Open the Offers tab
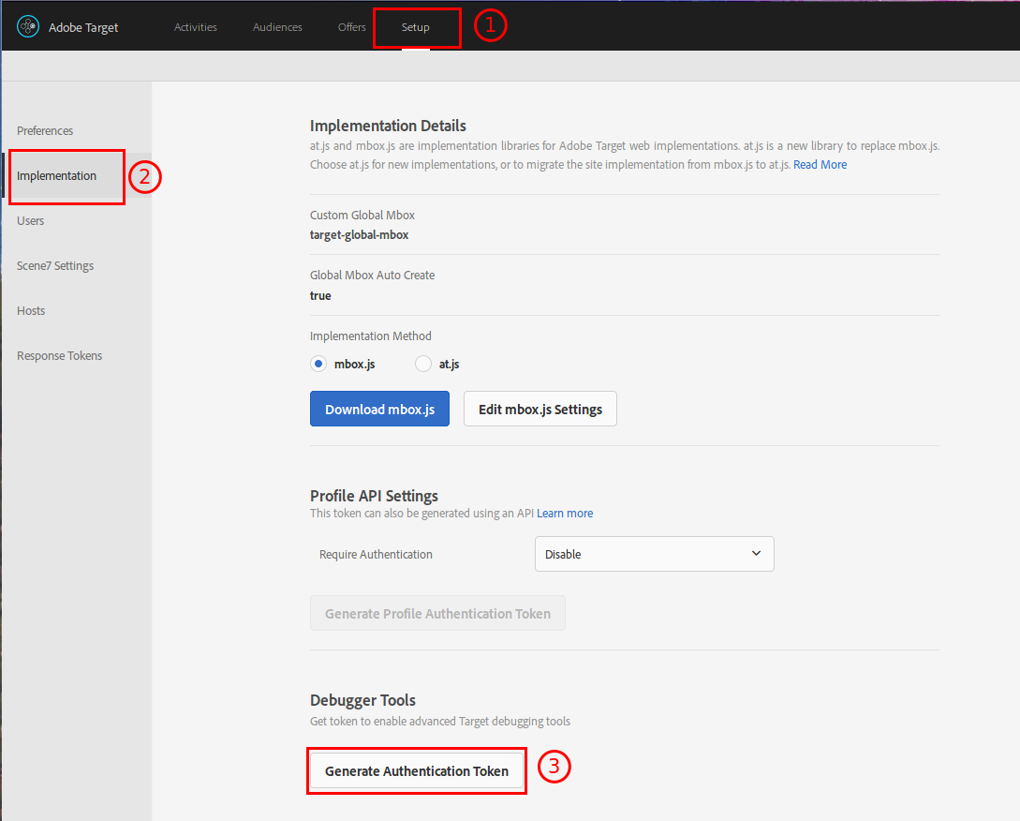Screen dimensions: 1020x821 tap(351, 27)
